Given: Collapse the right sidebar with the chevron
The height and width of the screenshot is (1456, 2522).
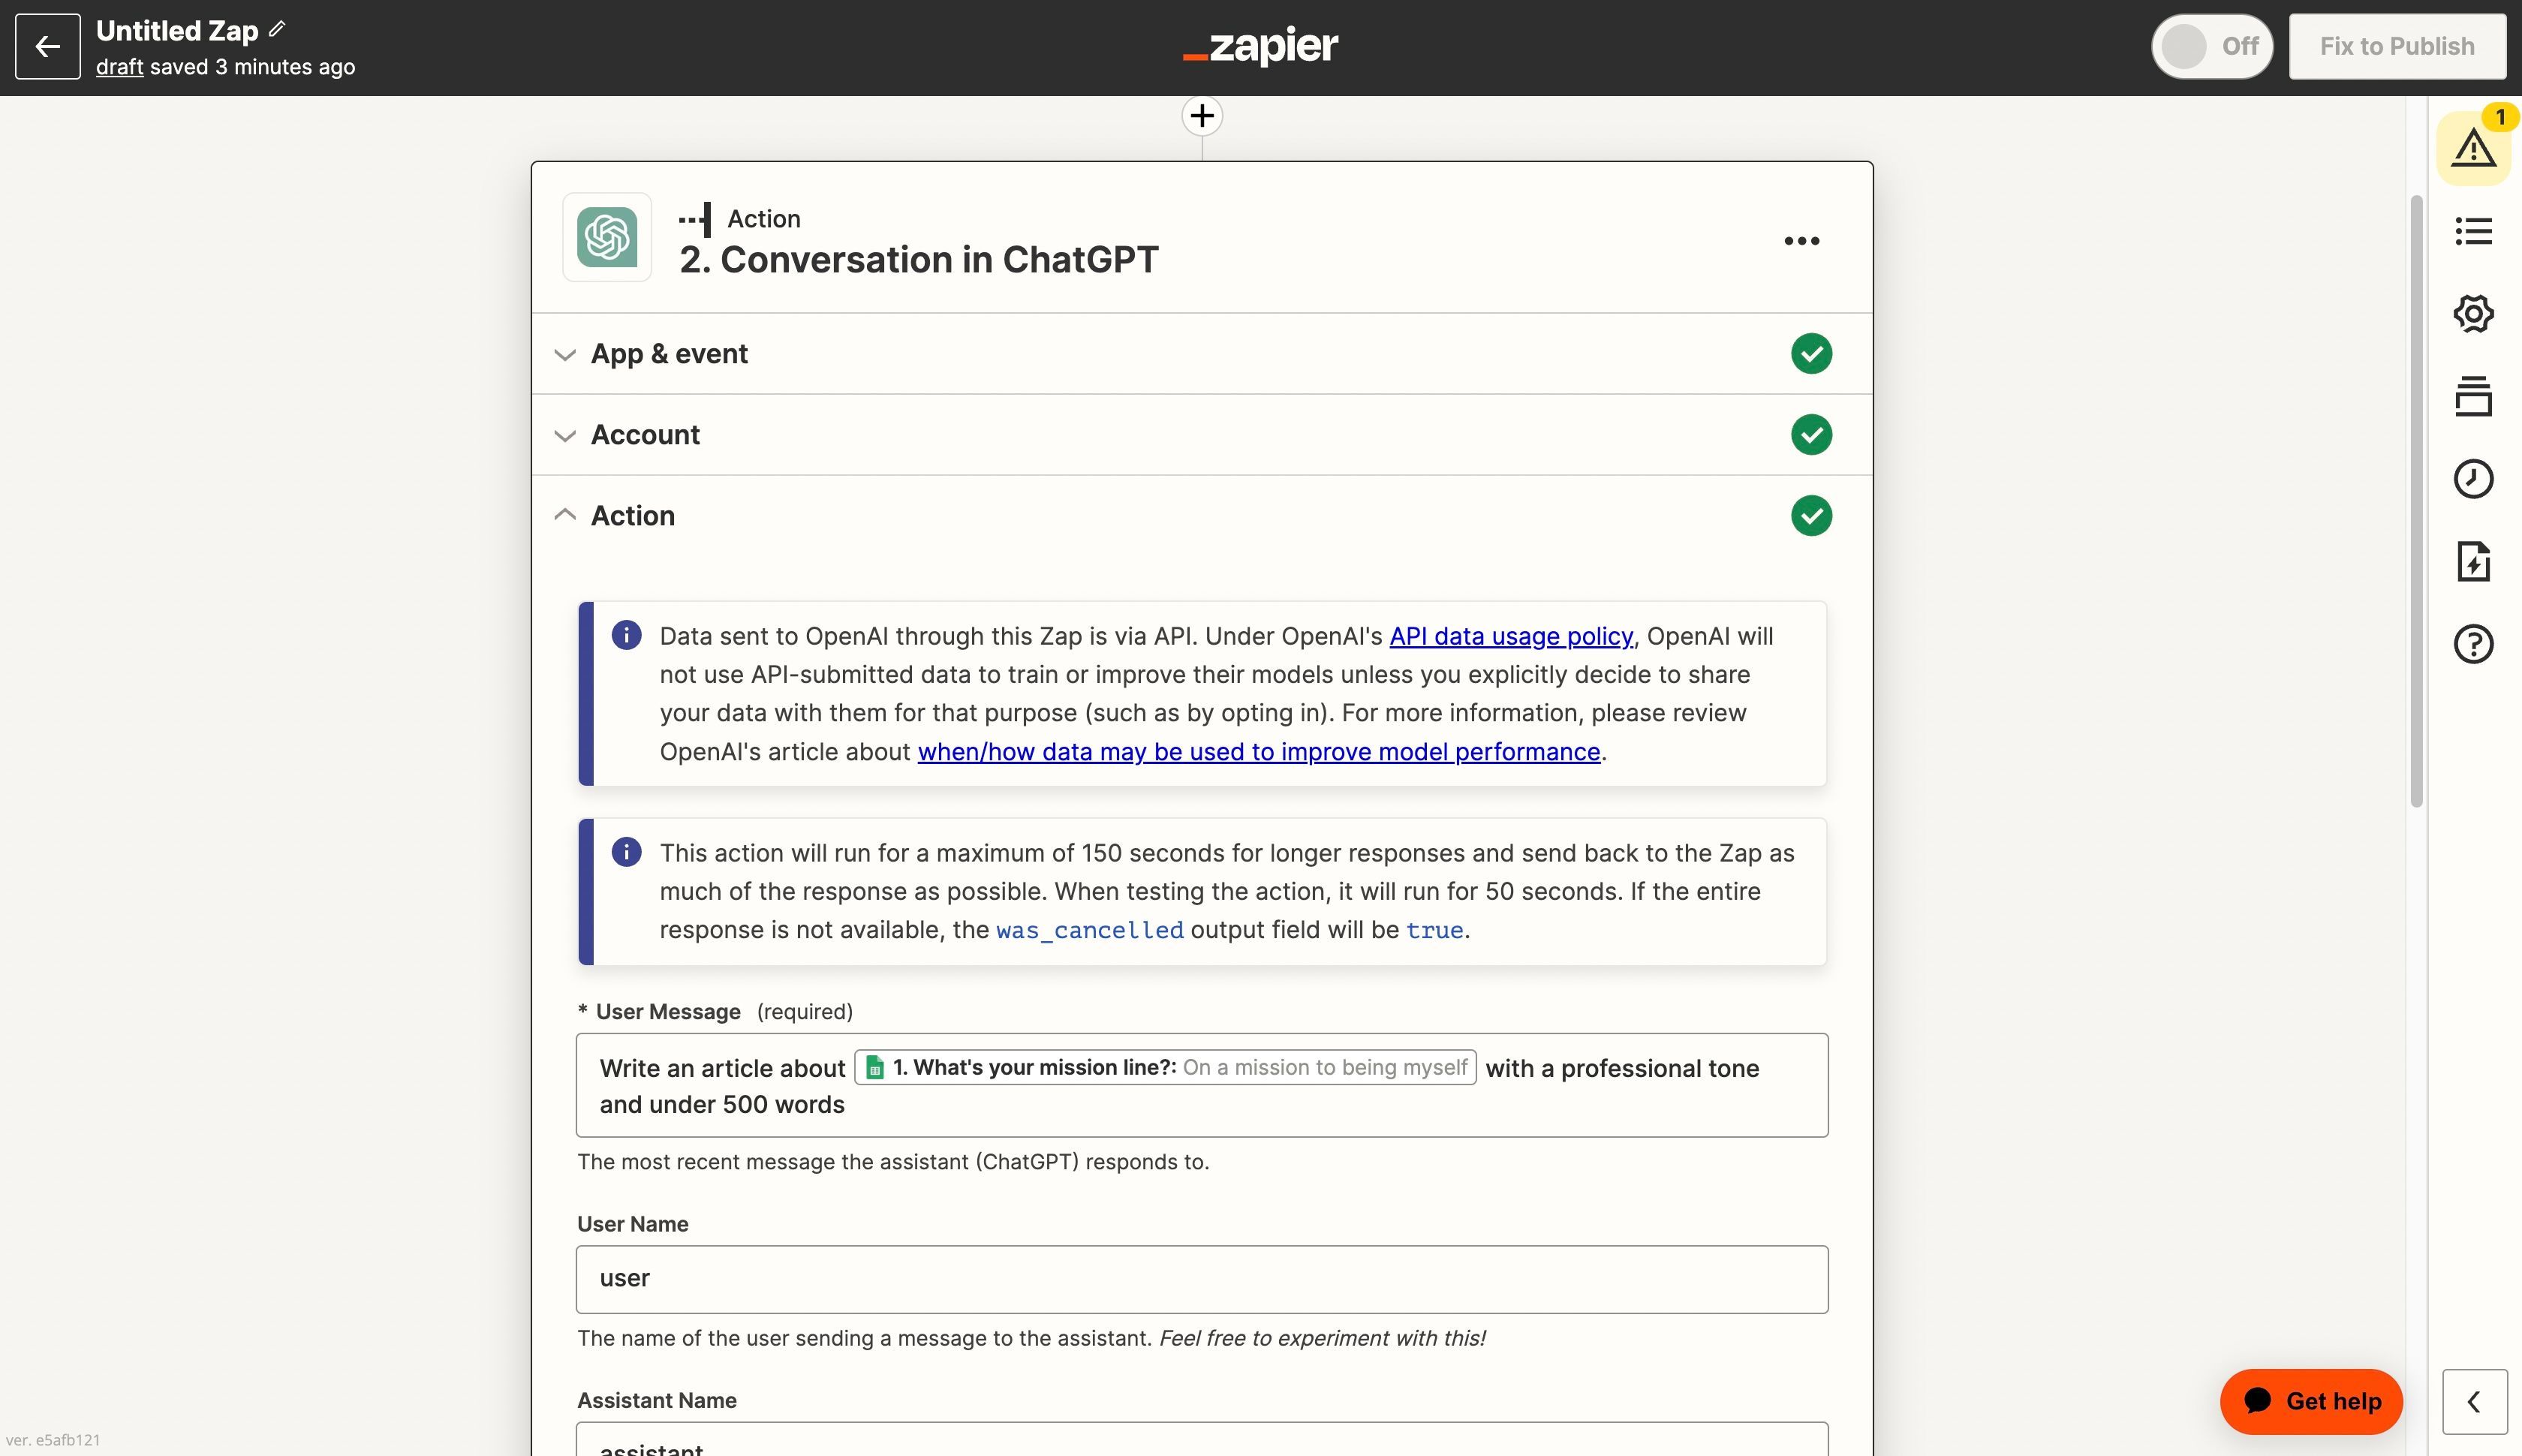Looking at the screenshot, I should (x=2474, y=1401).
